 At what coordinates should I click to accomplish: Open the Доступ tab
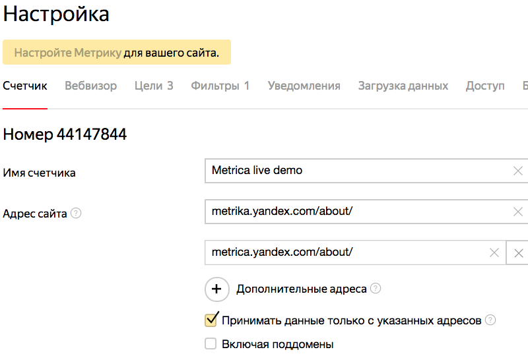[485, 86]
